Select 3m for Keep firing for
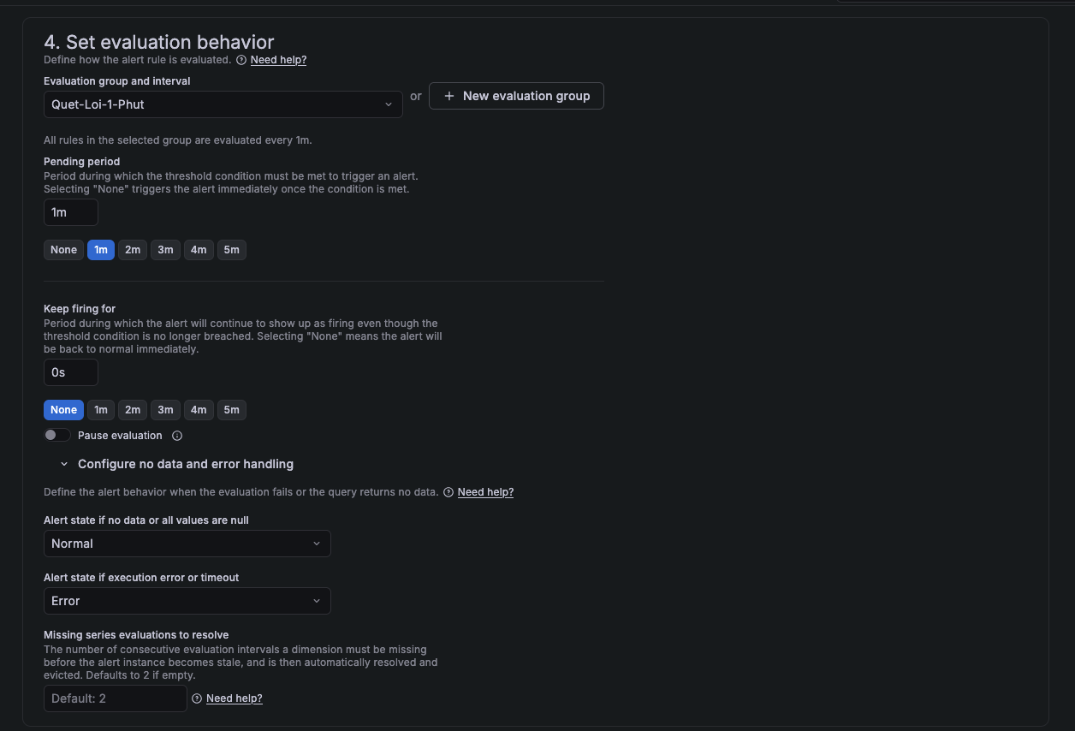 point(165,410)
